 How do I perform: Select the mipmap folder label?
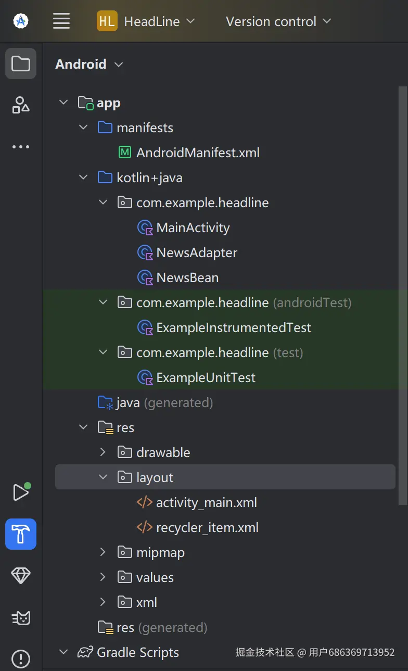(x=160, y=553)
